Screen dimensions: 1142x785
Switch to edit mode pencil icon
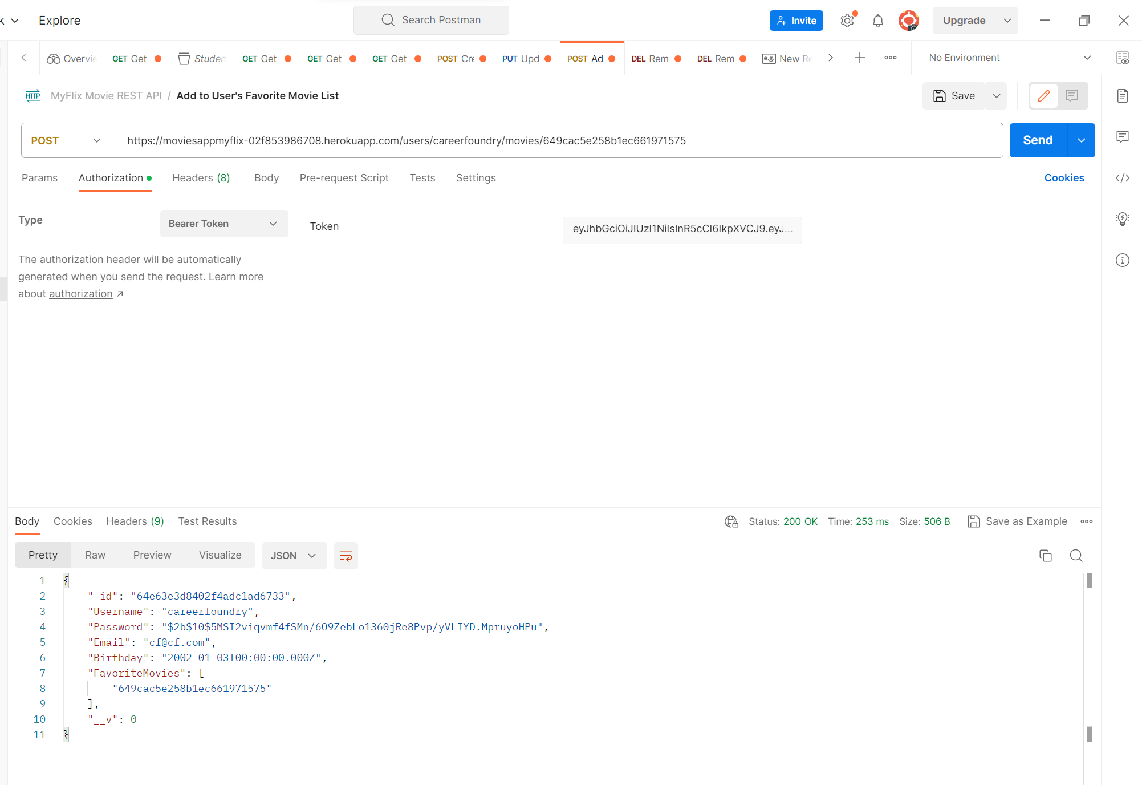[x=1044, y=96]
